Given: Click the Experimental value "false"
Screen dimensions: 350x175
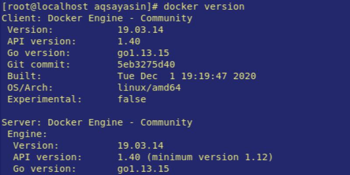Looking at the screenshot, I should [x=132, y=99].
